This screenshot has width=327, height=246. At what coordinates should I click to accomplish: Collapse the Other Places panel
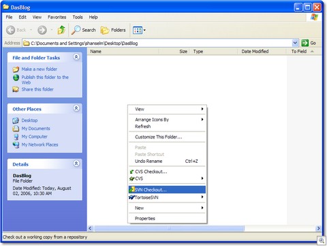point(76,108)
